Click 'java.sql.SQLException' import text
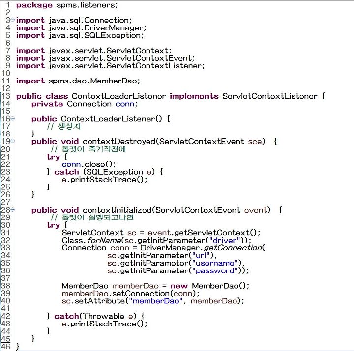Viewport: 354px width, 351px height. pos(95,35)
